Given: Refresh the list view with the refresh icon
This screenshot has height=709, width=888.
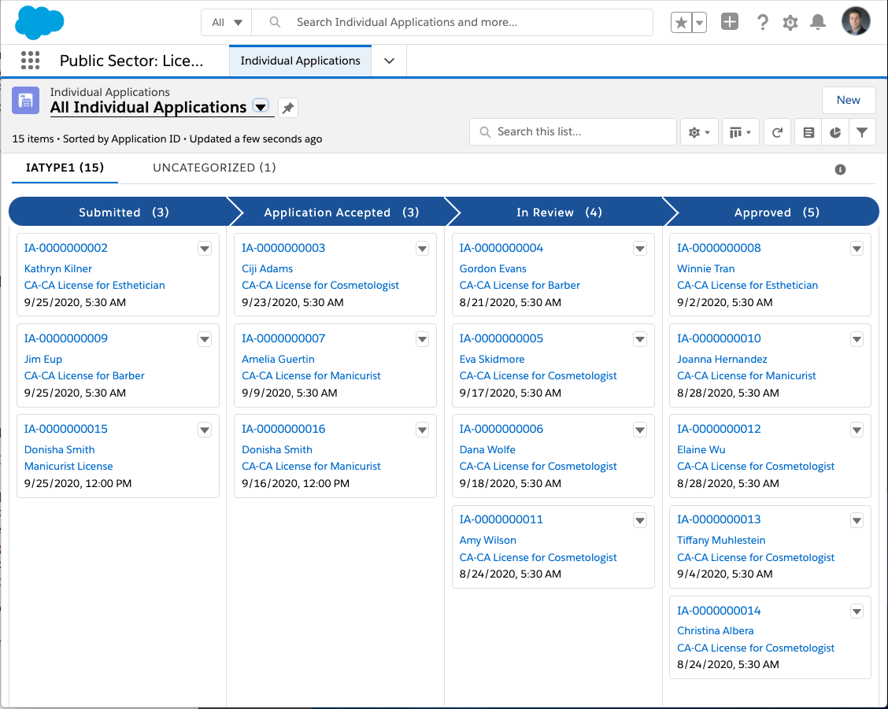Looking at the screenshot, I should 777,131.
